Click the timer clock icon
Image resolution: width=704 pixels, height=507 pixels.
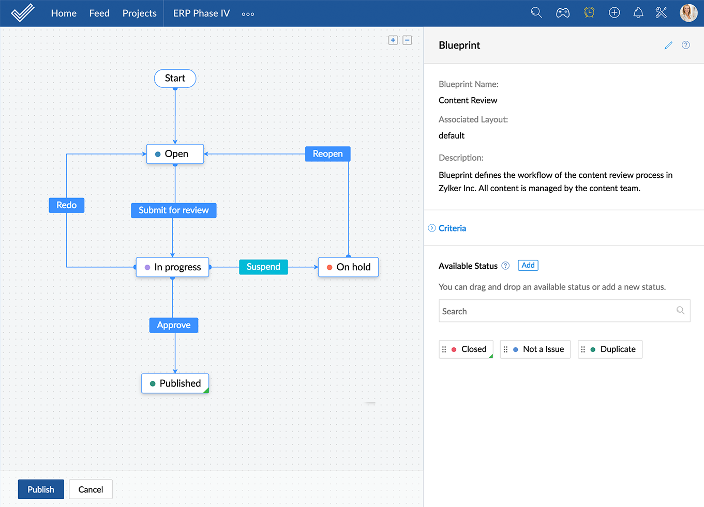(x=589, y=13)
